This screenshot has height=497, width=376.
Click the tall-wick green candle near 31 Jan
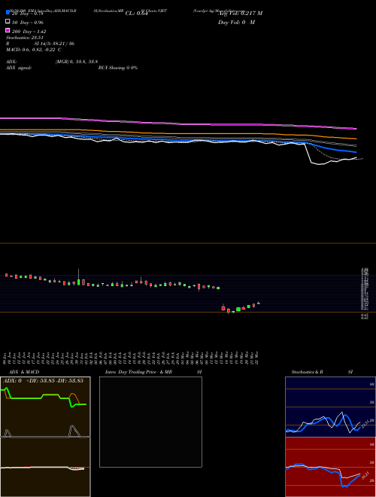[78, 278]
